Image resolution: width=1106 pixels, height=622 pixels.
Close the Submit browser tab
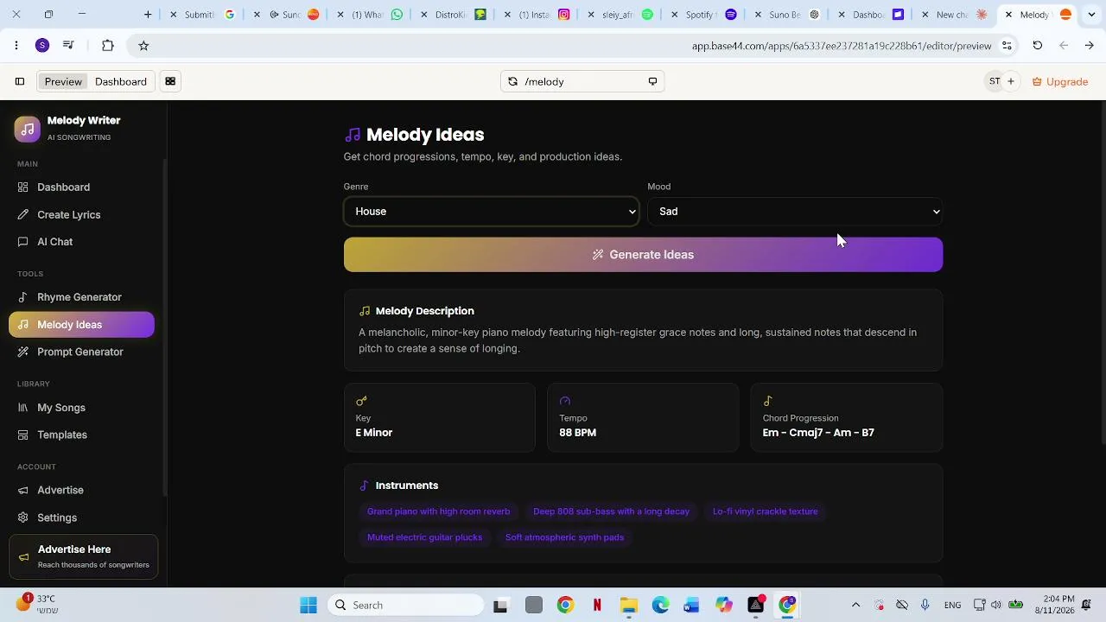[x=174, y=15]
